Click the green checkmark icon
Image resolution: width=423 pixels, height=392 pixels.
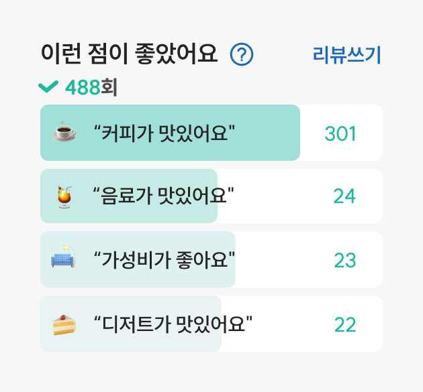point(48,86)
